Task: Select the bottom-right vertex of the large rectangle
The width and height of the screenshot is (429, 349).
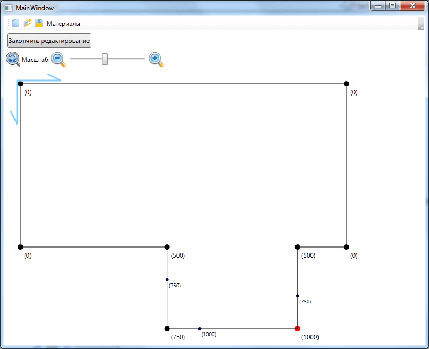Action: [346, 247]
